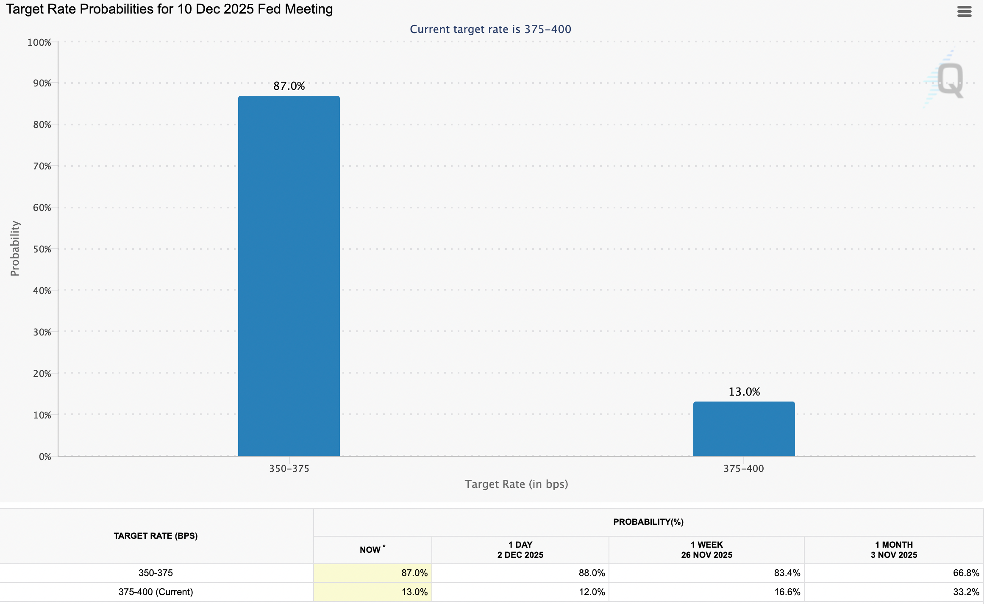Screen dimensions: 984x604
Task: Click the 66.8% one-month cell
Action: [966, 573]
